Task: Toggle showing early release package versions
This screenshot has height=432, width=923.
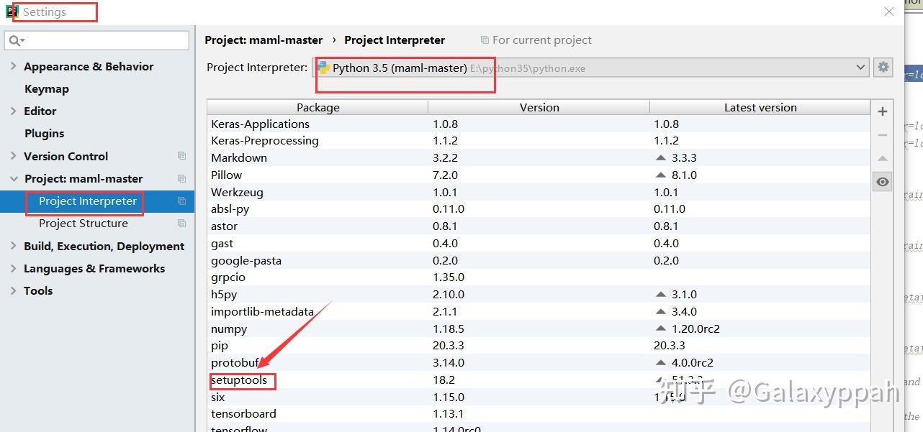Action: 883,181
